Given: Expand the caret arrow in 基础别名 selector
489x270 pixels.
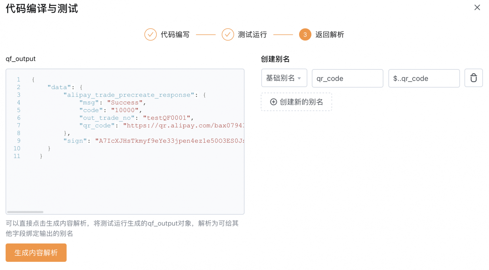Looking at the screenshot, I should pyautogui.click(x=299, y=78).
